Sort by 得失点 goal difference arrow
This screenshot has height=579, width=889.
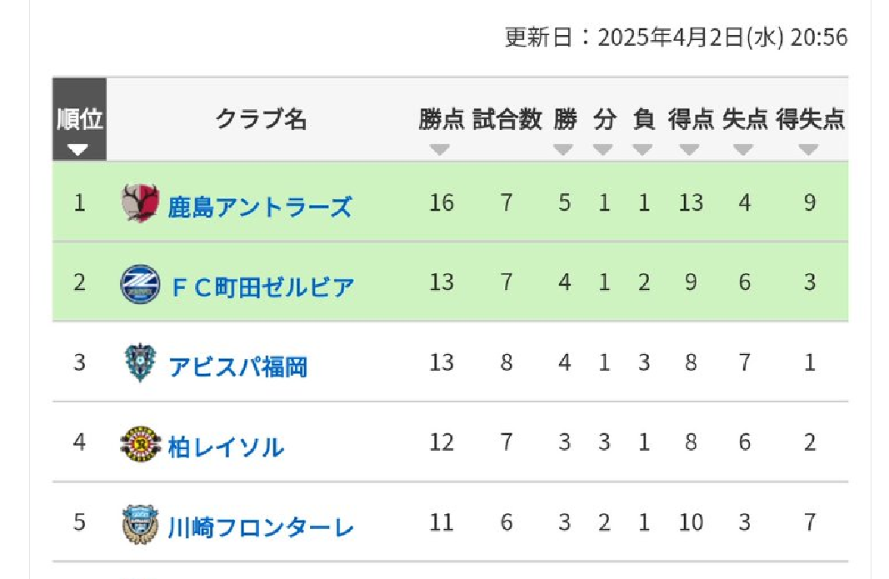pos(808,150)
